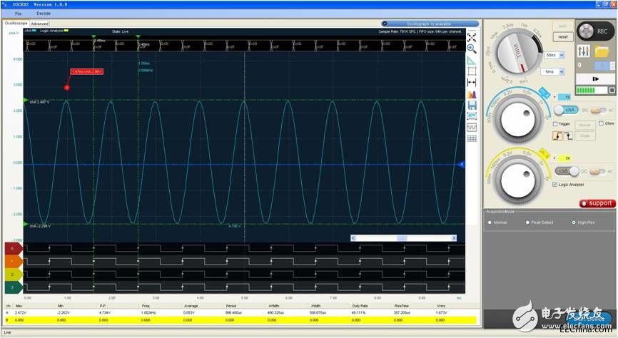Open the mixer sliders settings icon
The width and height of the screenshot is (618, 338).
coord(582,52)
